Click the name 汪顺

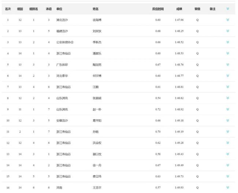[96, 87]
